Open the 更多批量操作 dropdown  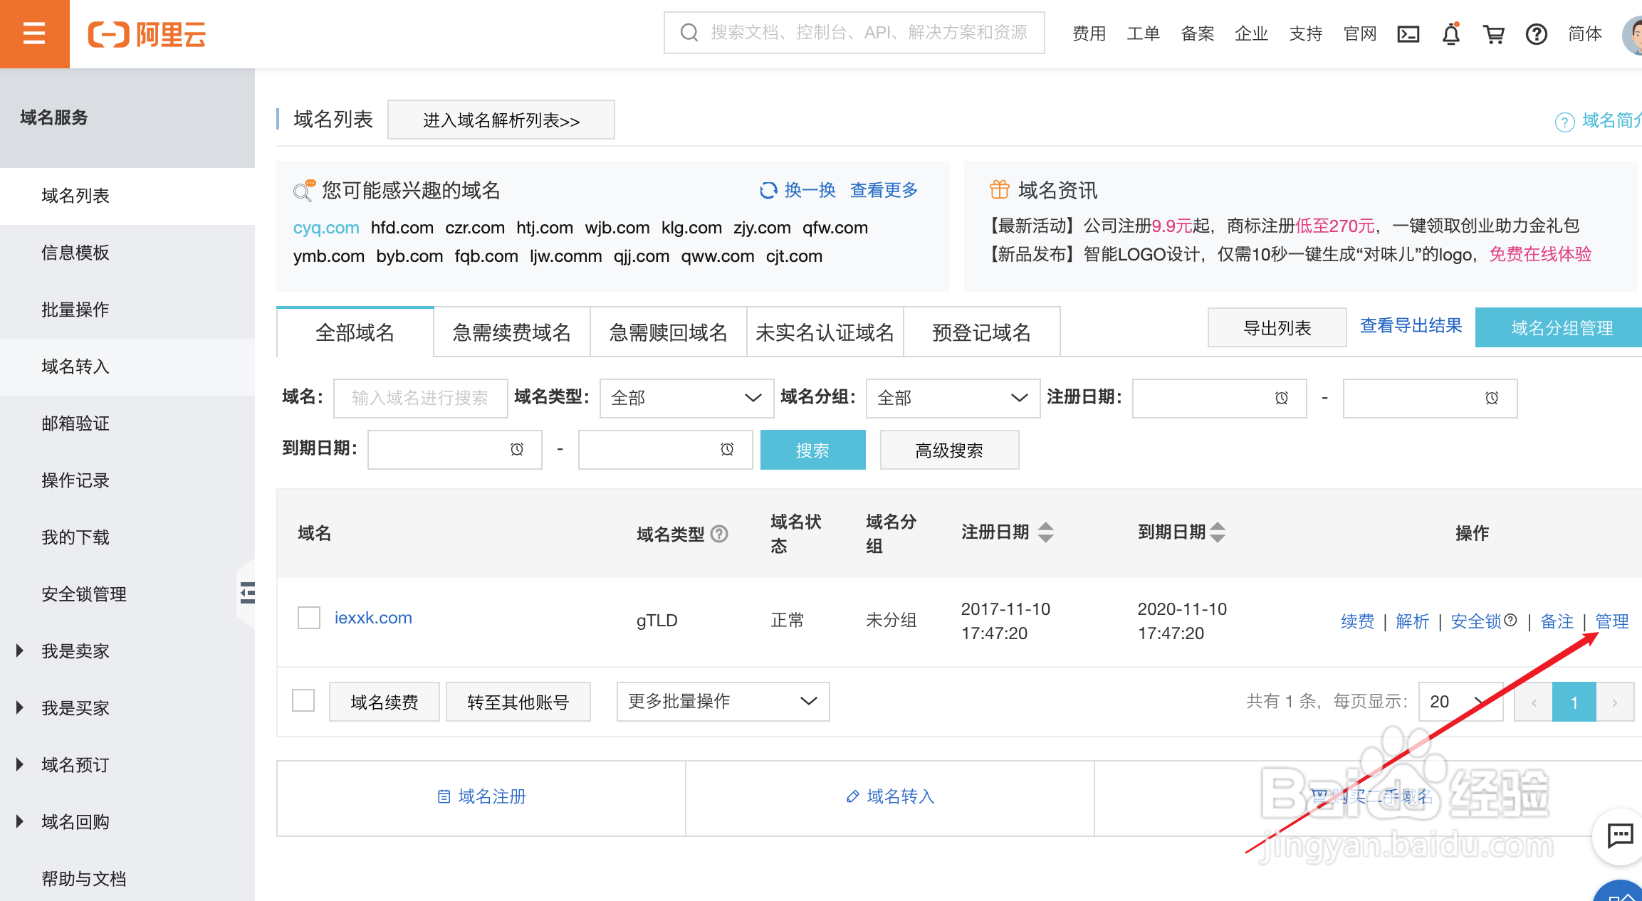coord(722,701)
